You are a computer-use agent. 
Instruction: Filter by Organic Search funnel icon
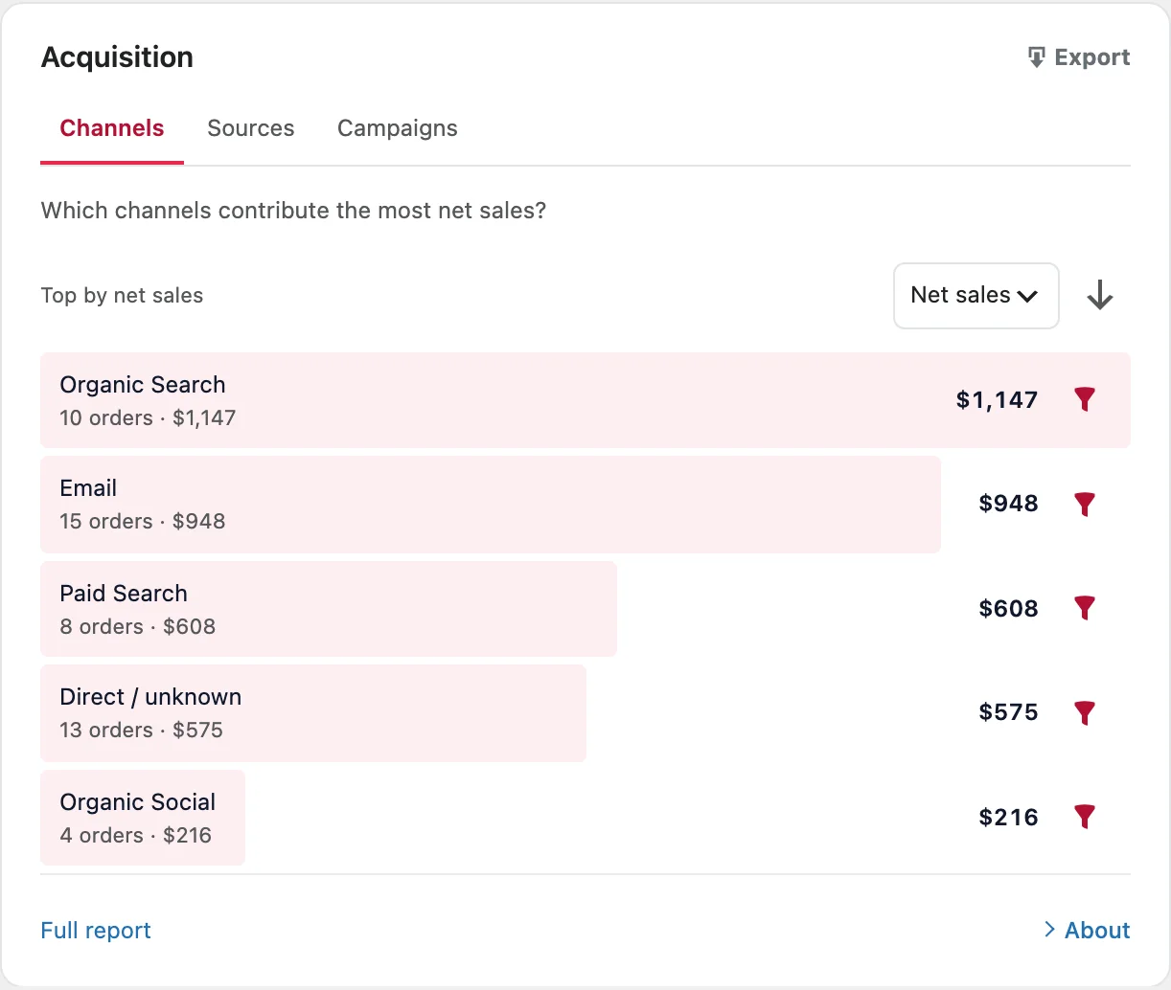point(1085,399)
